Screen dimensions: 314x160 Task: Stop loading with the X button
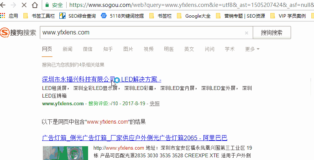[x=24, y=5]
